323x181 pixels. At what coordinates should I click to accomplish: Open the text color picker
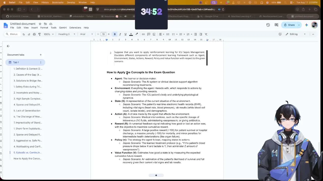click(x=131, y=34)
